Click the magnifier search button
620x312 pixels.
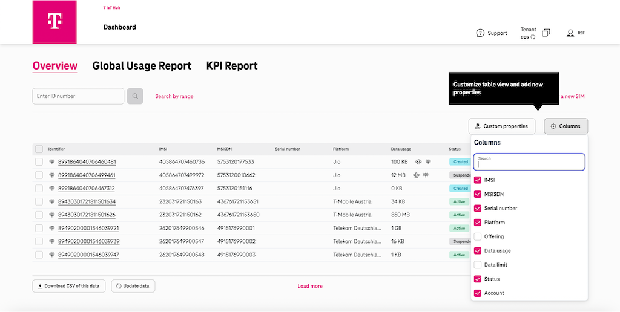135,96
